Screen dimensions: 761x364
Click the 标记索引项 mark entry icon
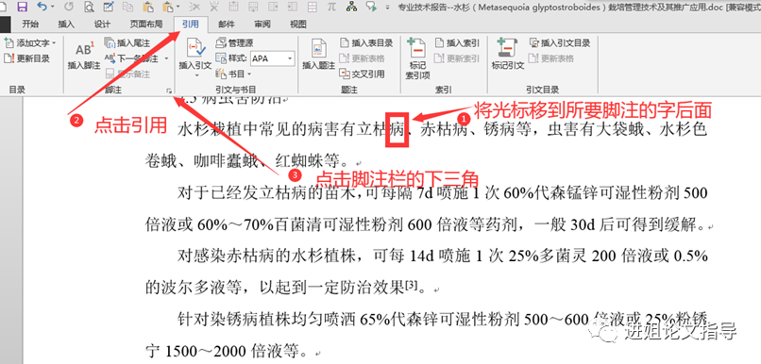tap(417, 48)
